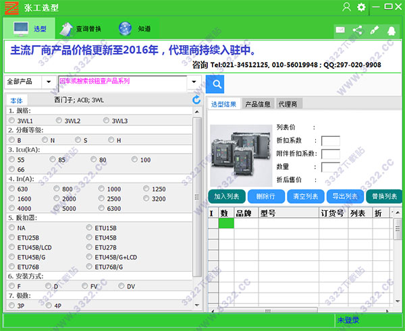Click the 导出列表 button
The height and width of the screenshot is (331, 405).
(345, 196)
